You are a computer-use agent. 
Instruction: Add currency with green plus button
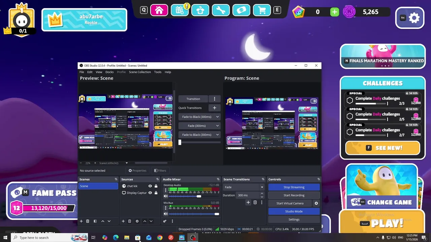pos(334,12)
